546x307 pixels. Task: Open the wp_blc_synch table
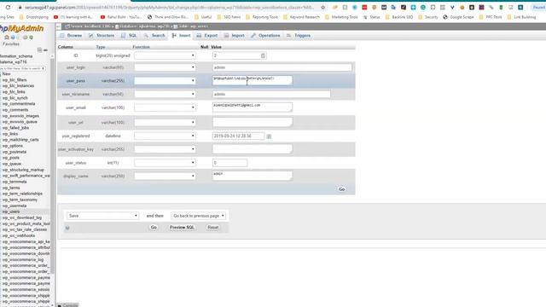tap(15, 98)
